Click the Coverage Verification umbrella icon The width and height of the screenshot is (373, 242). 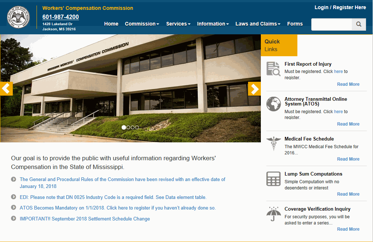pyautogui.click(x=274, y=214)
